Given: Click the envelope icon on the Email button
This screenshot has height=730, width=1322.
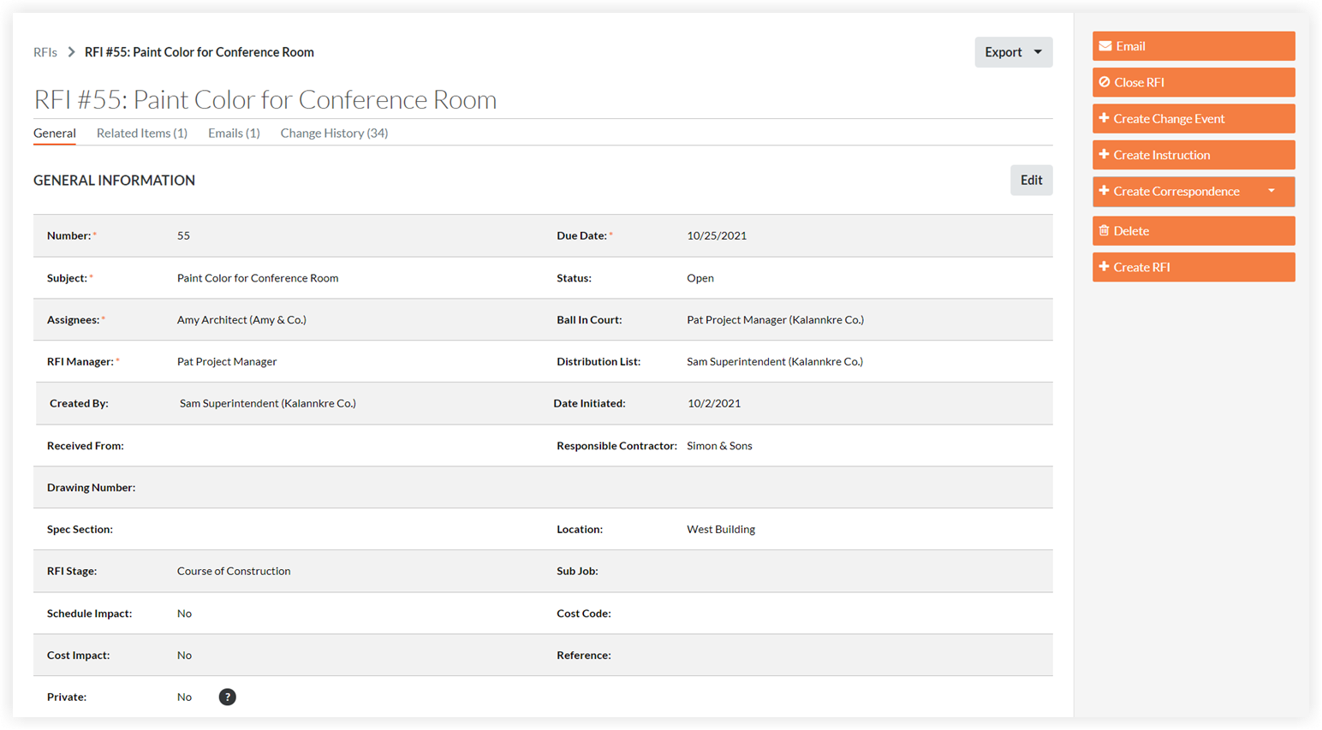Looking at the screenshot, I should 1106,45.
